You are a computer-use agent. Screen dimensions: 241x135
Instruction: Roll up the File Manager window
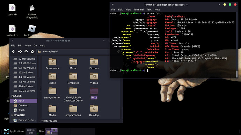[x=104, y=40]
